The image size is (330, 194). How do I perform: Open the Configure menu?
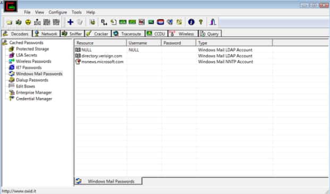[x=58, y=12]
